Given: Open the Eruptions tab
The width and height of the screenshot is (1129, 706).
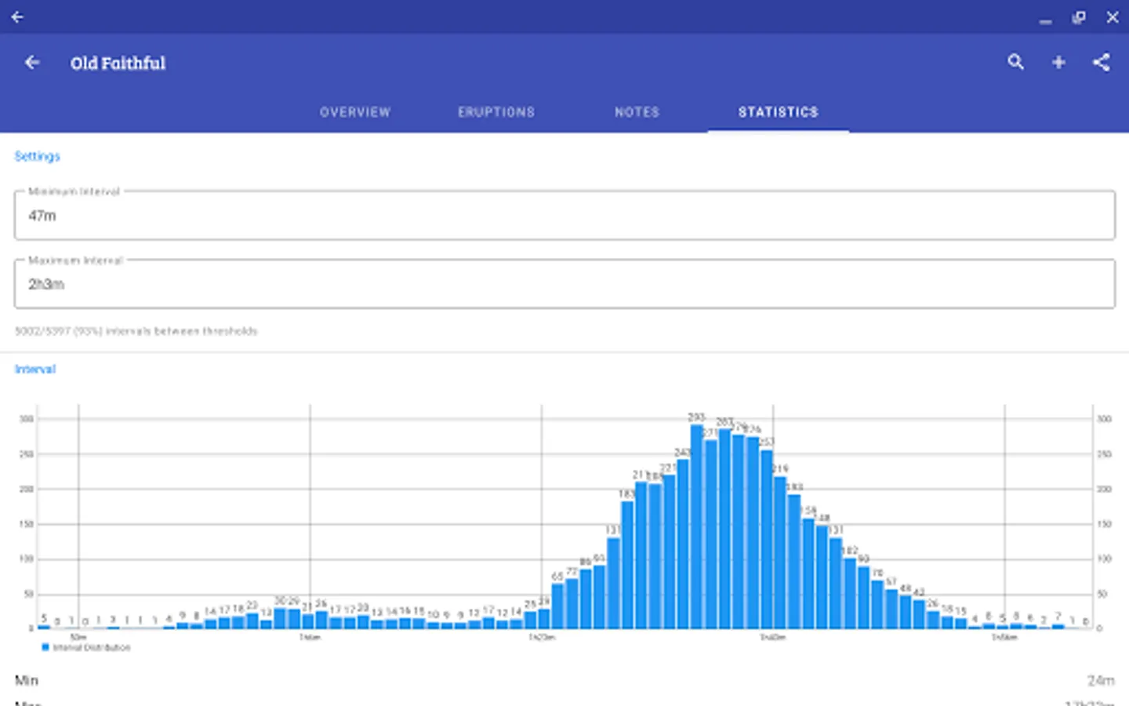Looking at the screenshot, I should 496,112.
